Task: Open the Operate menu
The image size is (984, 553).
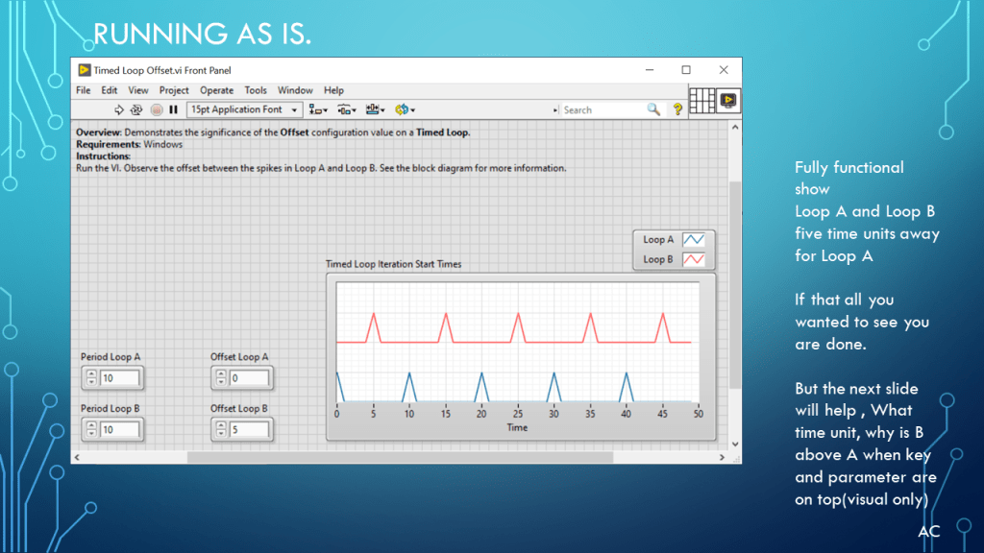Action: click(216, 90)
